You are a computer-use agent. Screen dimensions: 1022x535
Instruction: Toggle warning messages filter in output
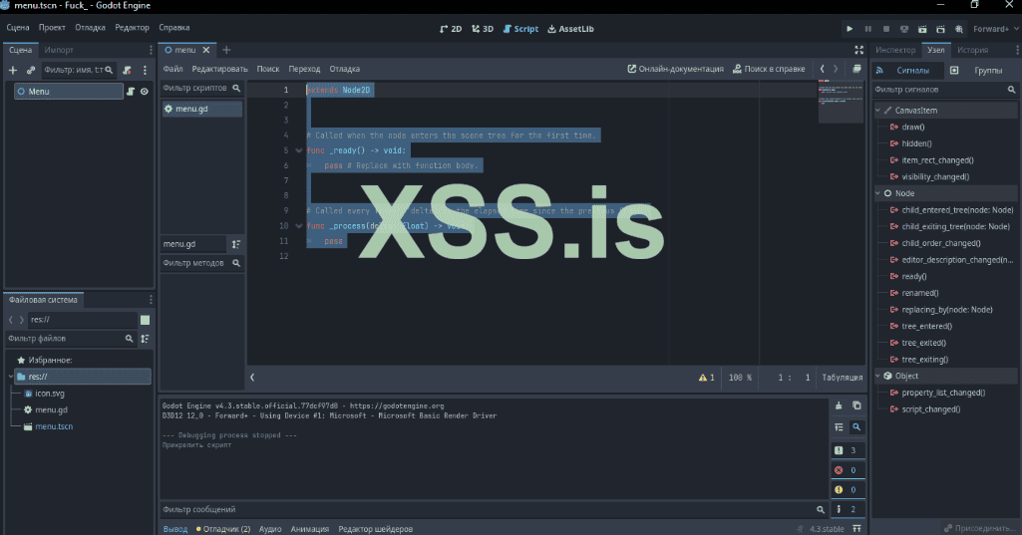[x=845, y=490]
